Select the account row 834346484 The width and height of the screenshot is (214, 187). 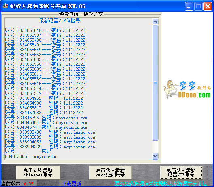pos(47,122)
